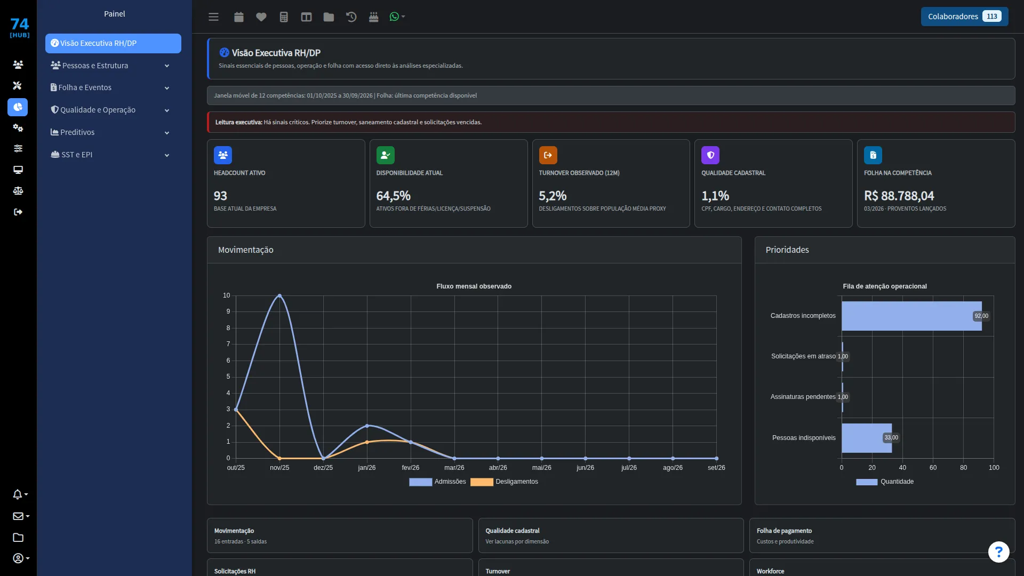Click the Folha na Competência card icon
This screenshot has width=1024, height=576.
tap(873, 155)
